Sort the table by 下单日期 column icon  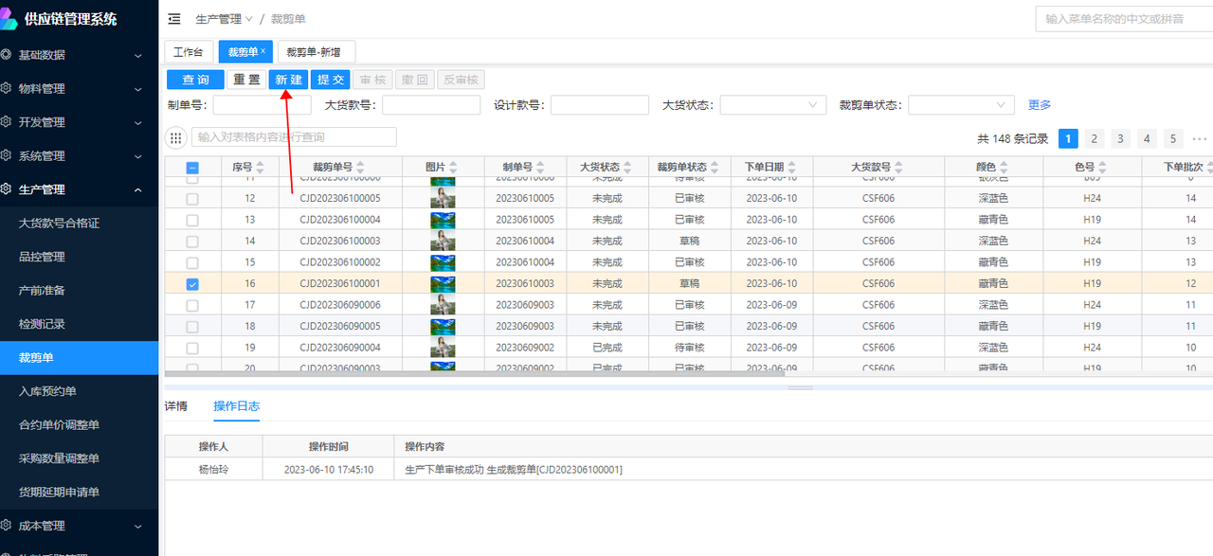[x=790, y=168]
